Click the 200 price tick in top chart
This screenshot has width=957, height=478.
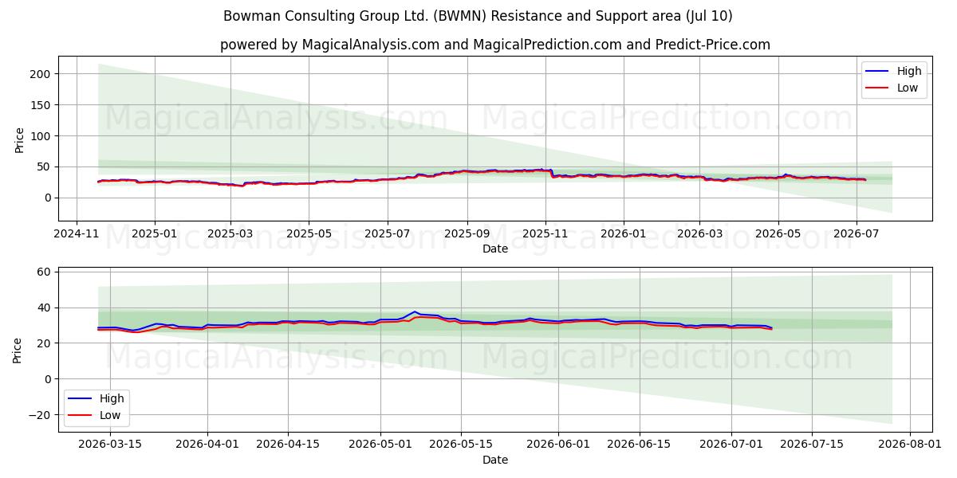tap(41, 74)
